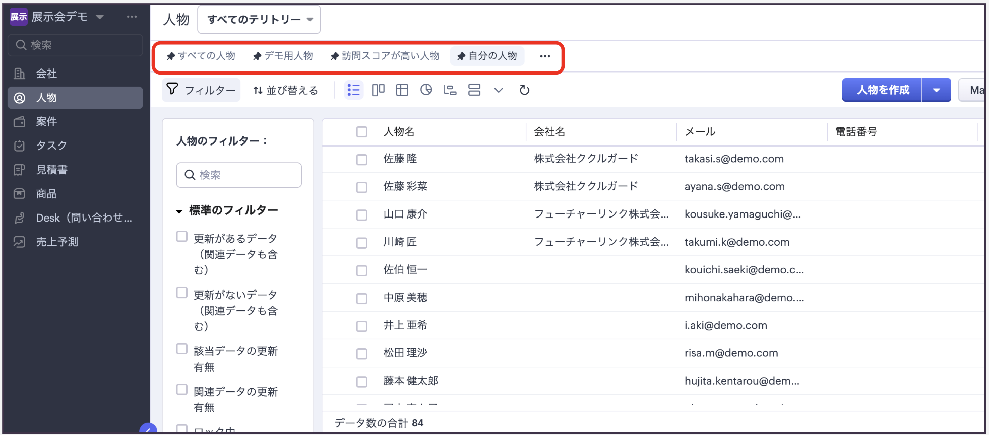Image resolution: width=989 pixels, height=435 pixels.
Task: Select the hierarchy view icon
Action: coord(450,90)
